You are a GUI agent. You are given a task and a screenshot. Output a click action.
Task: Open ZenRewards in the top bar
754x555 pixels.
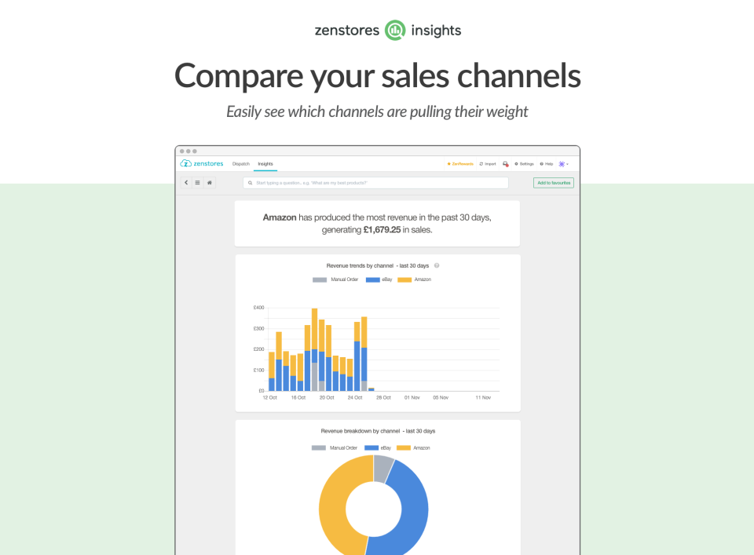click(460, 164)
